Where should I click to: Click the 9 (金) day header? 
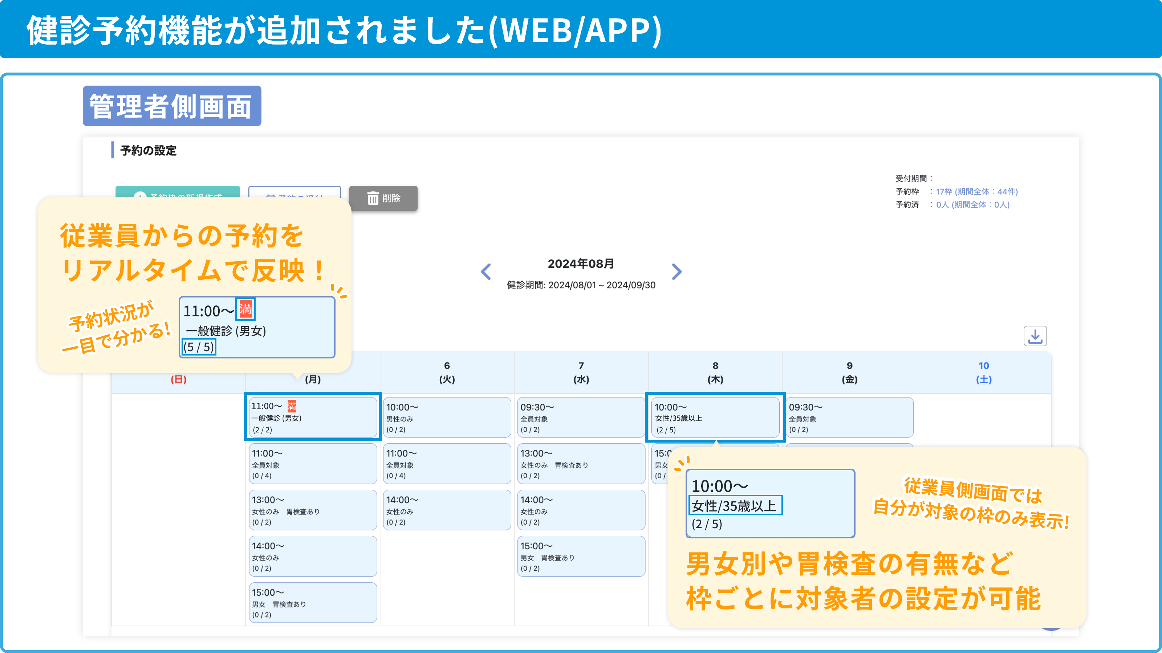point(849,372)
